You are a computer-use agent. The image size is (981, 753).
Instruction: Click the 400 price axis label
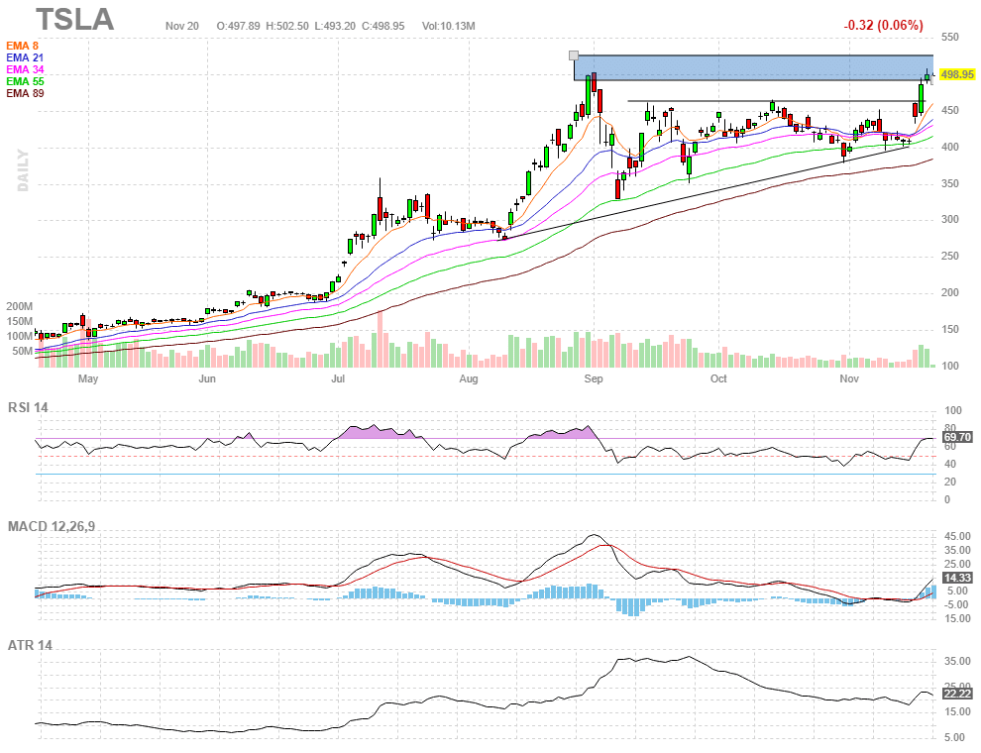point(949,147)
